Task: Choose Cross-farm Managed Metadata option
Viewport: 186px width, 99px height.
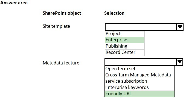Action: coord(139,75)
